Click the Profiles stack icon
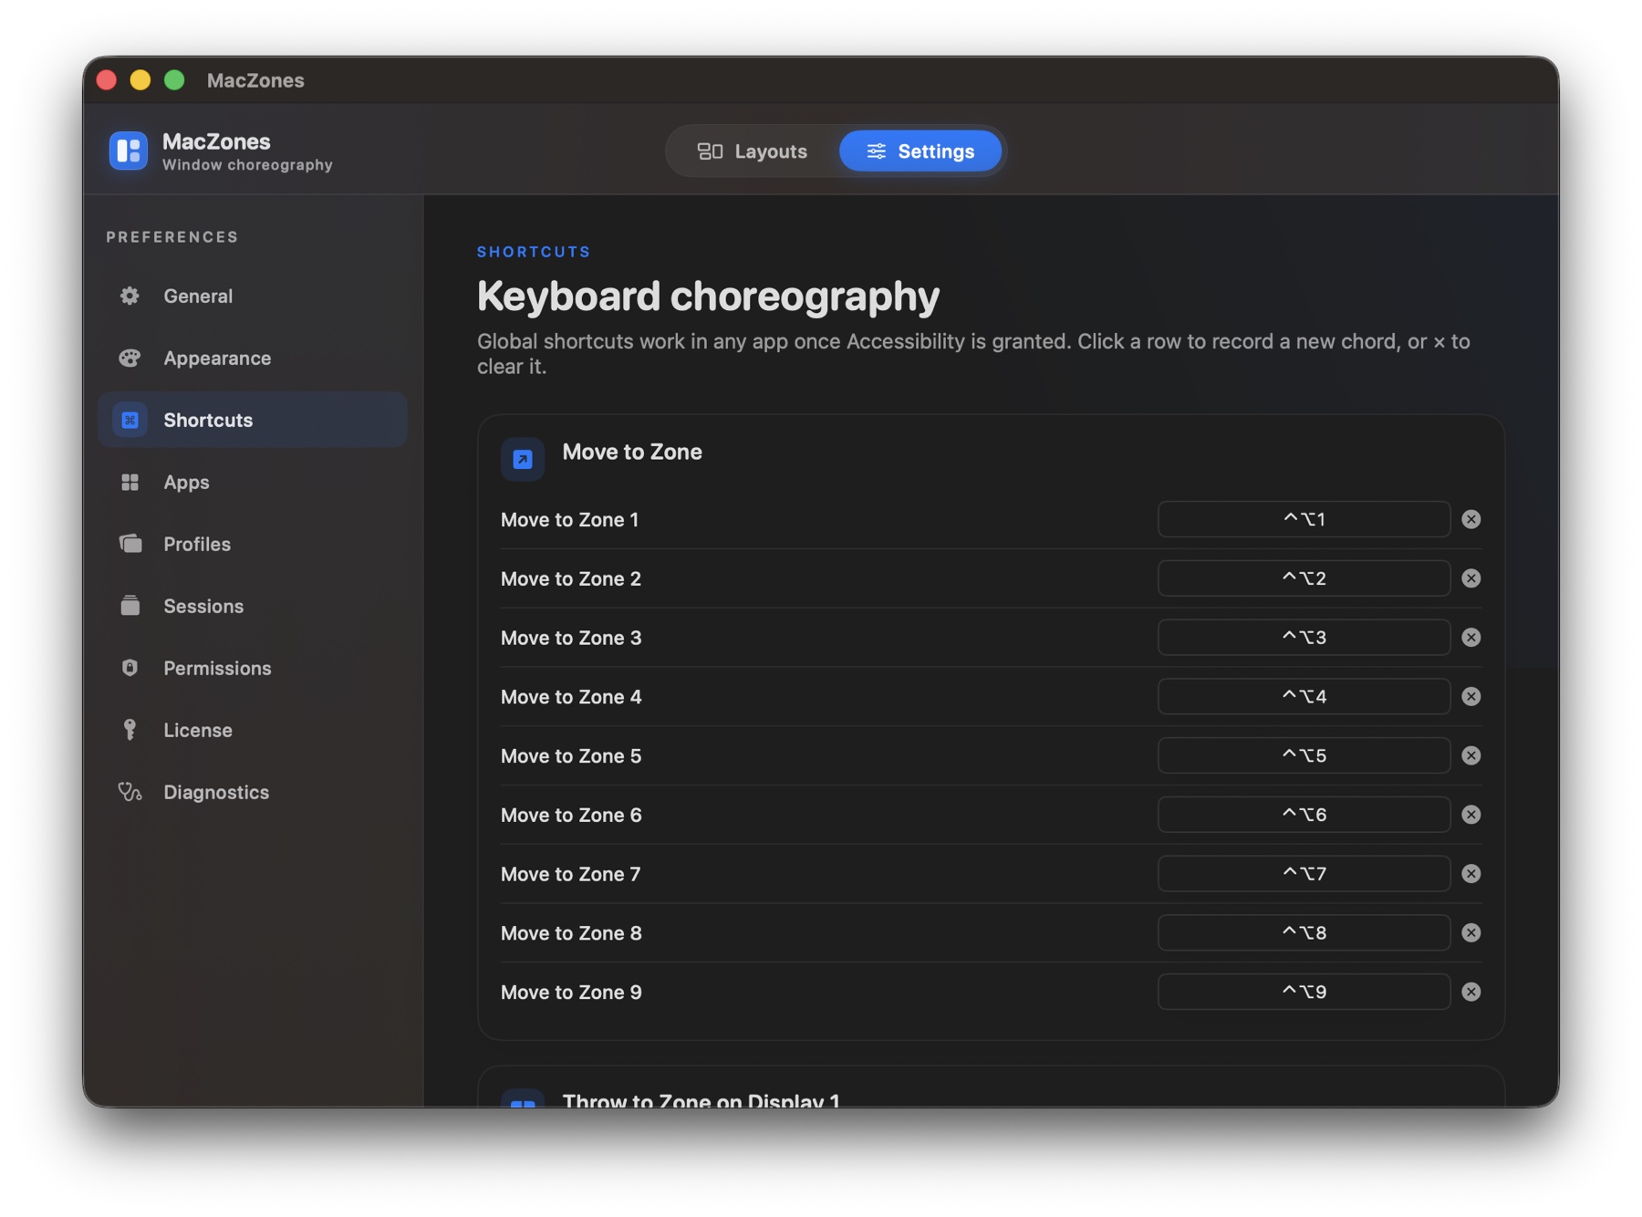 tap(130, 544)
